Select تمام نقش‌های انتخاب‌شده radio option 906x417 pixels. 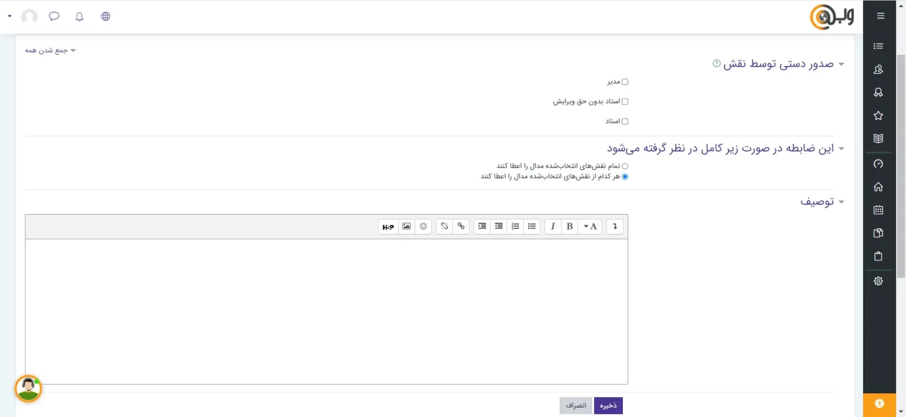click(625, 166)
